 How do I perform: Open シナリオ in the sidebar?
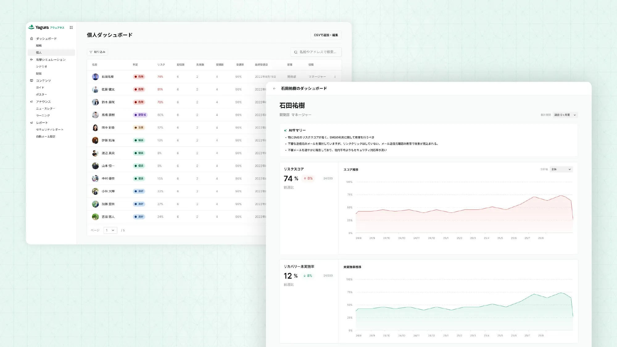pyautogui.click(x=42, y=67)
